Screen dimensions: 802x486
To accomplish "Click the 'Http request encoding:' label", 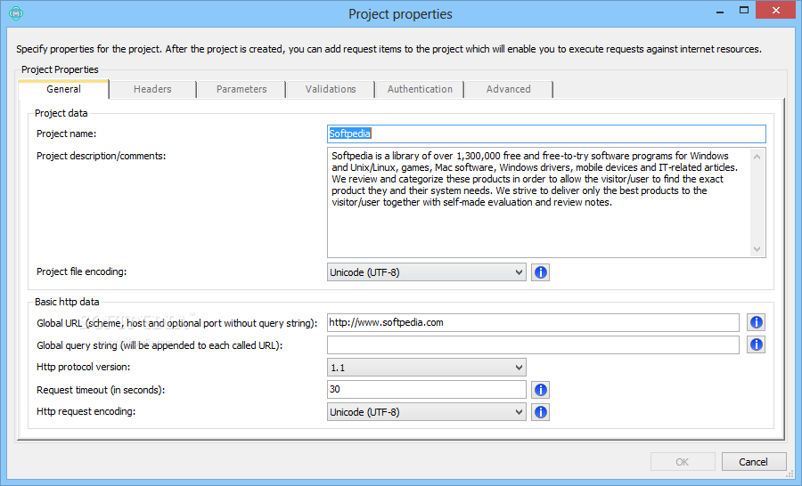I will [x=86, y=411].
